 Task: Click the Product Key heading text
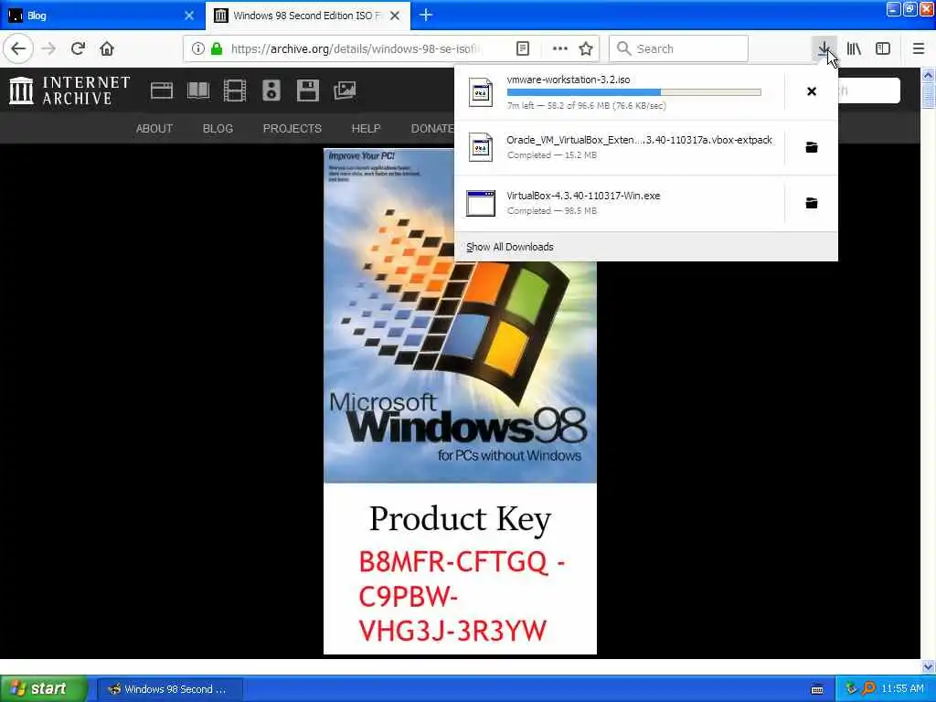pyautogui.click(x=460, y=519)
